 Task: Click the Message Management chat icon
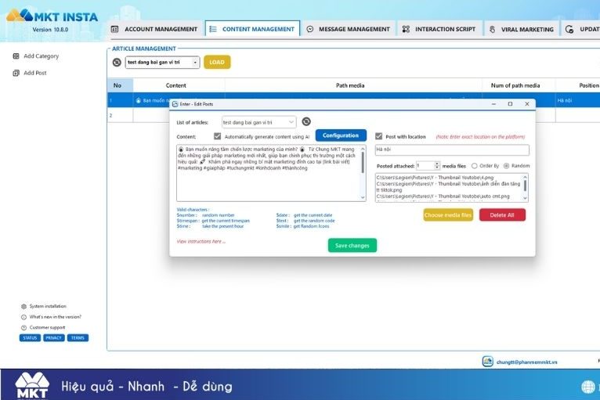pyautogui.click(x=310, y=29)
